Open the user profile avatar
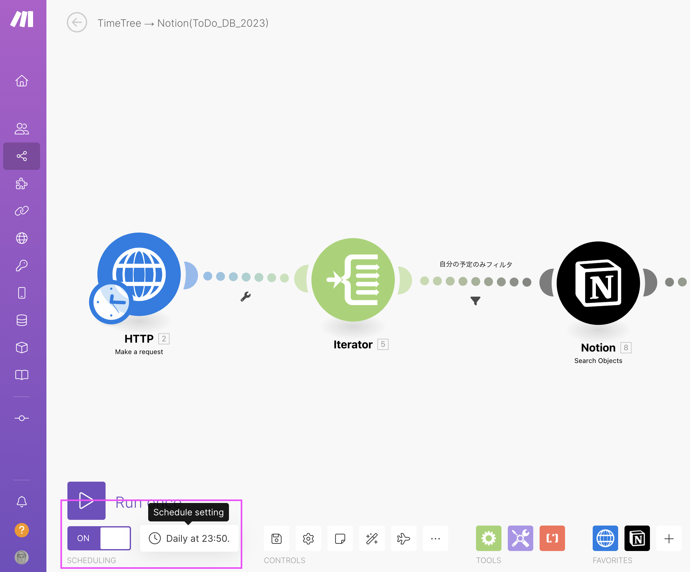The image size is (690, 572). click(22, 557)
